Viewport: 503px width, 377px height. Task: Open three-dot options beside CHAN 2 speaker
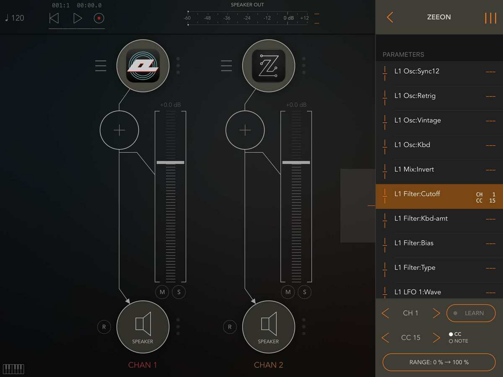tap(304, 327)
